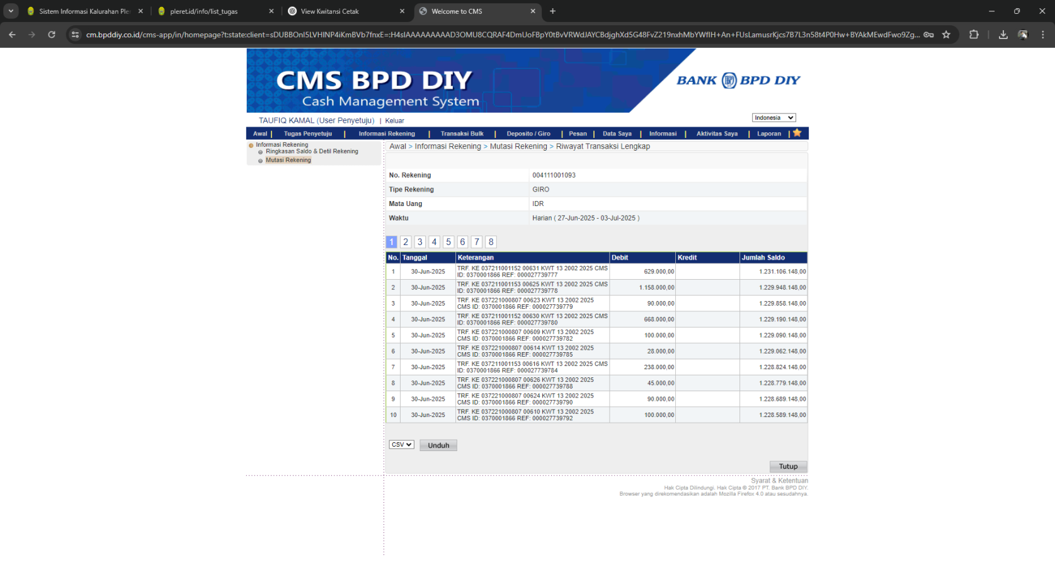The image size is (1055, 567).
Task: Open browser downloads icon
Action: (x=1003, y=35)
